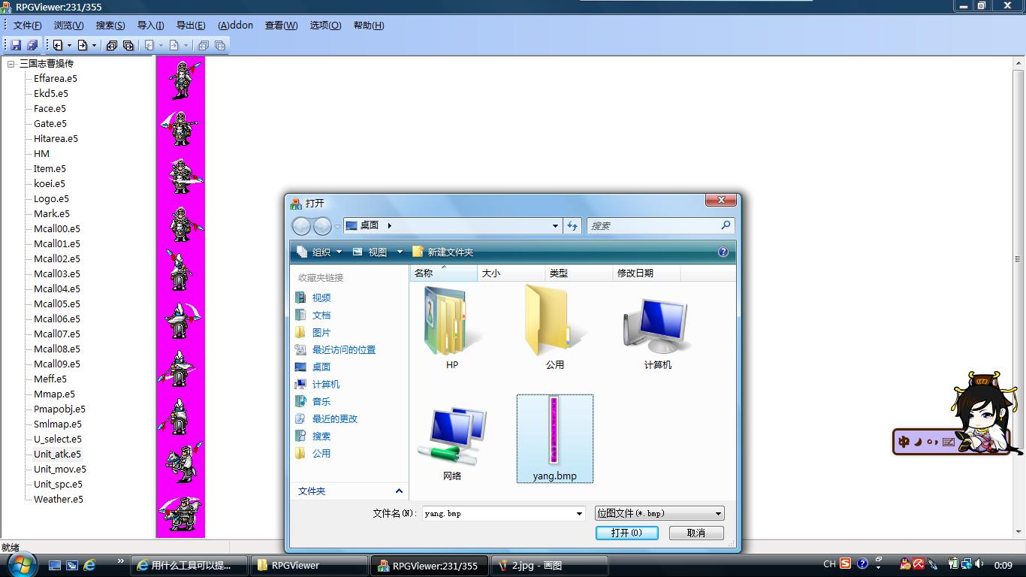The height and width of the screenshot is (577, 1026).
Task: Select the yang.bmp file thumbnail
Action: pos(555,439)
